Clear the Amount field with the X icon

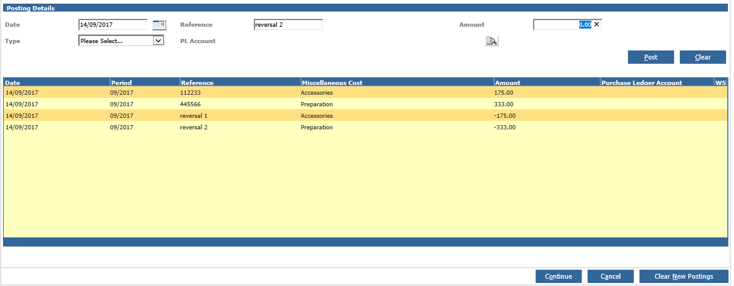tap(596, 25)
